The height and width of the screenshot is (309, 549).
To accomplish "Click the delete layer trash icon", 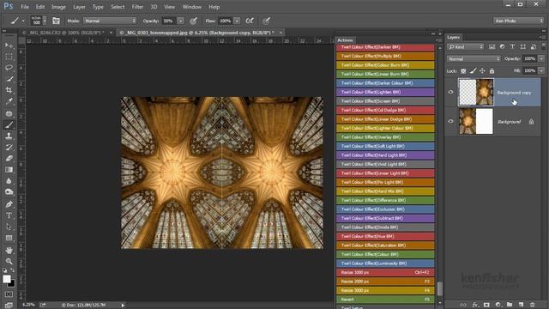I will tap(533, 305).
